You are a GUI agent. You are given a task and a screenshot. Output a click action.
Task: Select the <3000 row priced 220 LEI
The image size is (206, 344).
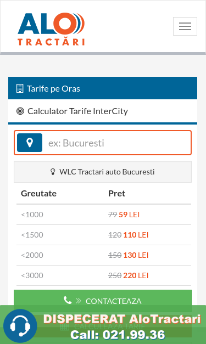104,275
